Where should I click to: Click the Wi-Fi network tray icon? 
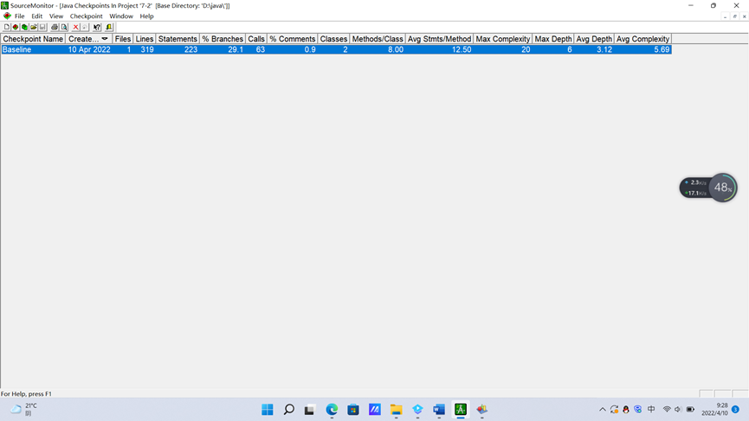(x=667, y=410)
